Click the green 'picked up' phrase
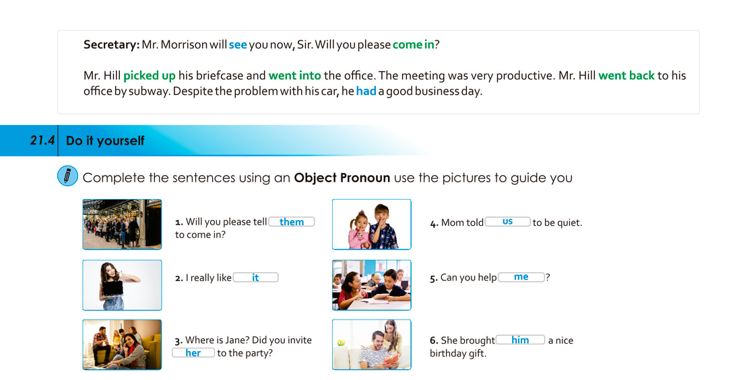Viewport: 741px width, 380px height. coord(150,75)
